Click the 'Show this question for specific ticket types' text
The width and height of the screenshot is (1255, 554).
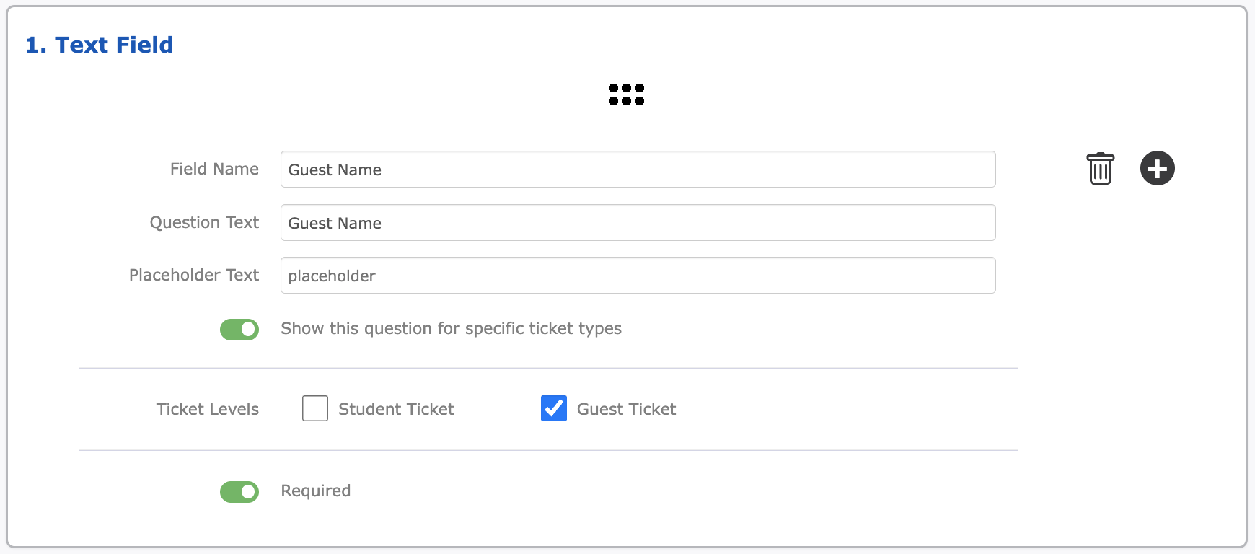coord(451,329)
